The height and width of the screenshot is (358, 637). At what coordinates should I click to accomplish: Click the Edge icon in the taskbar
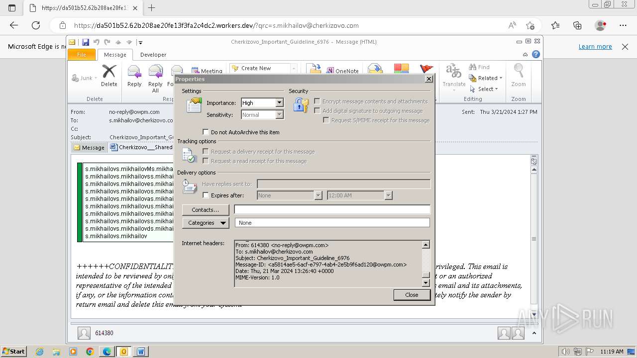(107, 352)
